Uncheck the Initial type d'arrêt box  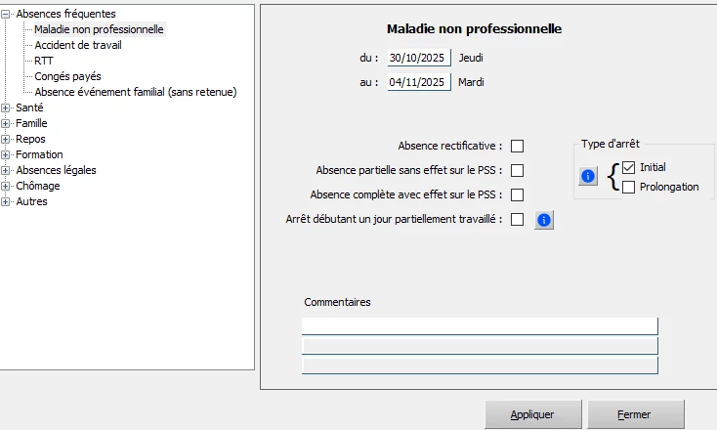coord(629,168)
